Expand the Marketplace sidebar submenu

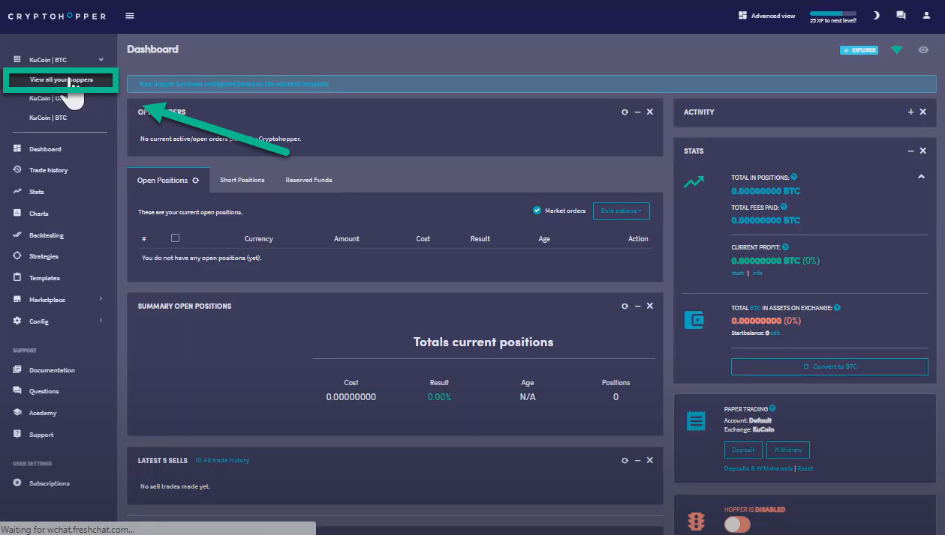[x=101, y=300]
